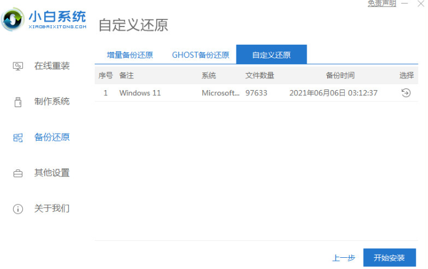This screenshot has height=269, width=428.
Task: Click the 文件数量 column header
Action: pos(259,75)
